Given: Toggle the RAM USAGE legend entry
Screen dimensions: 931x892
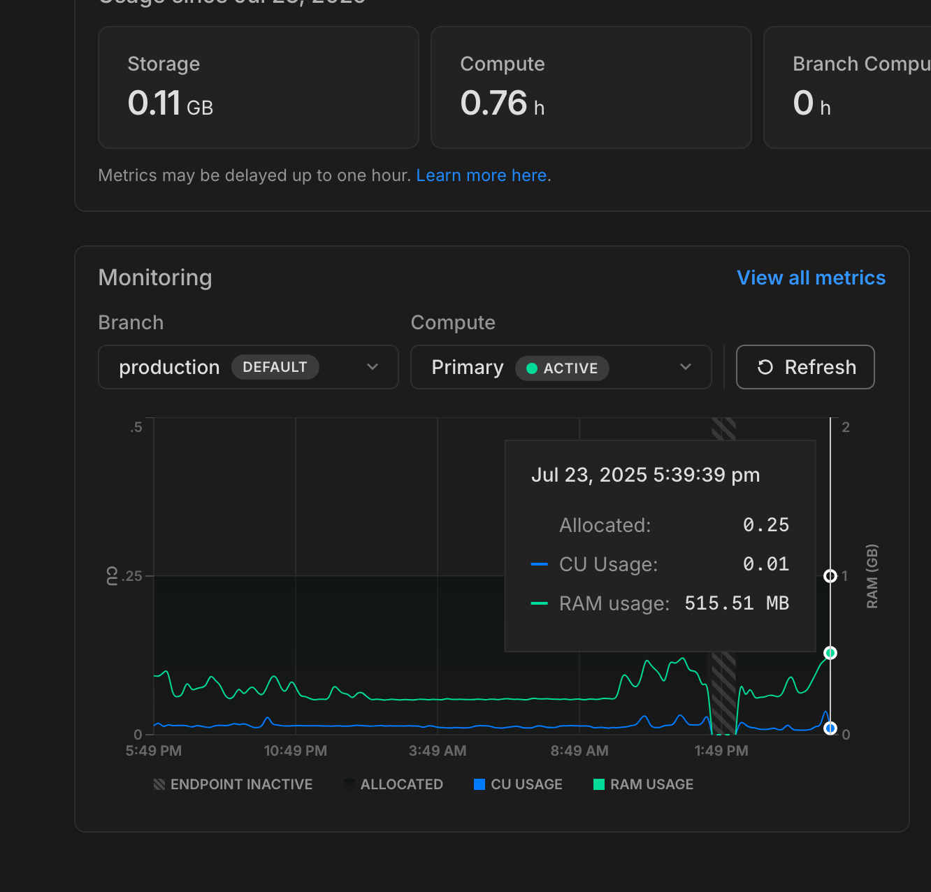Looking at the screenshot, I should [x=643, y=784].
